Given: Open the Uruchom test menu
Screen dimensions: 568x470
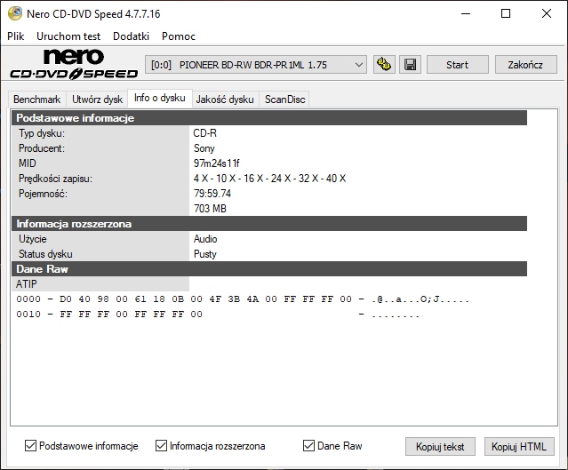Looking at the screenshot, I should (68, 36).
